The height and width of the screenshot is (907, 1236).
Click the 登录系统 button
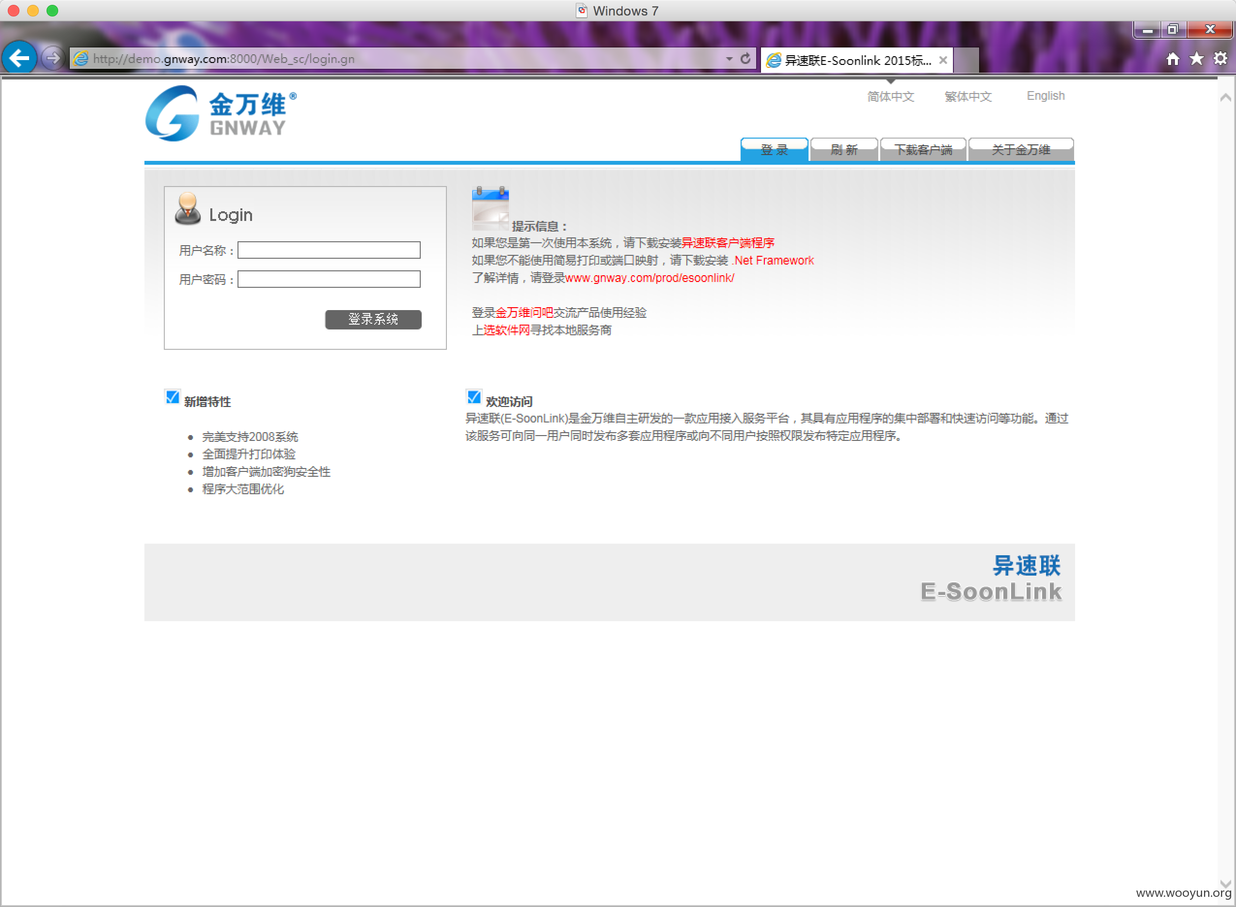click(373, 319)
